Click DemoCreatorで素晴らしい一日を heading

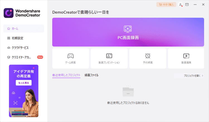[x=81, y=12]
